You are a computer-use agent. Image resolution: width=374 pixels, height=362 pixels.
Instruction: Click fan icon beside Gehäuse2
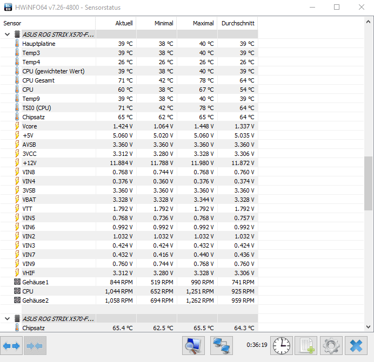point(17,300)
